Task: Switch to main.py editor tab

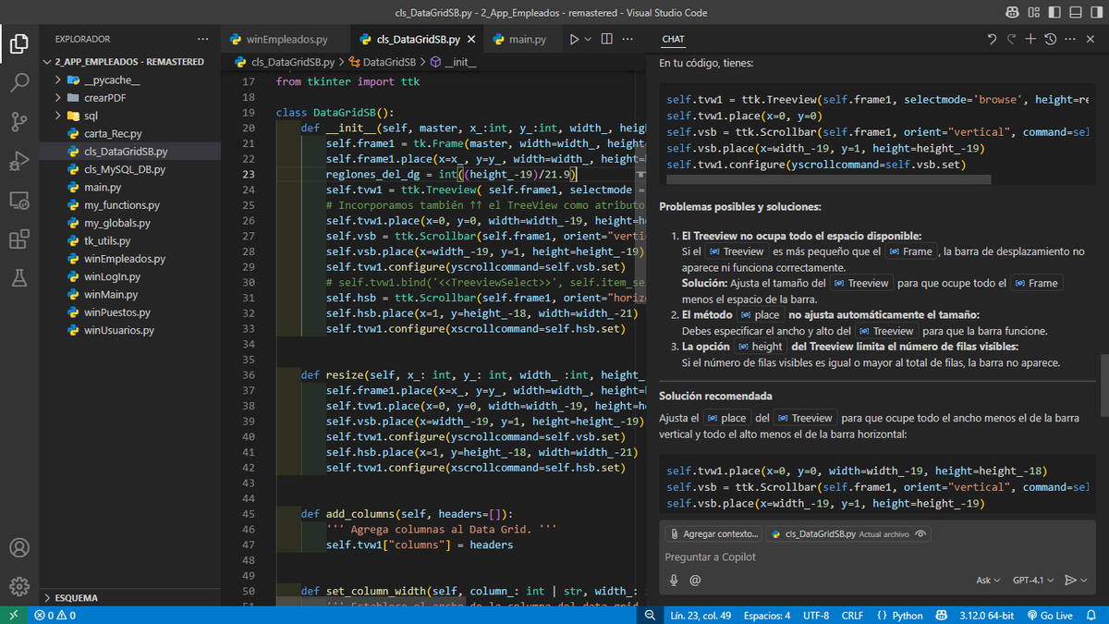Action: [x=527, y=39]
